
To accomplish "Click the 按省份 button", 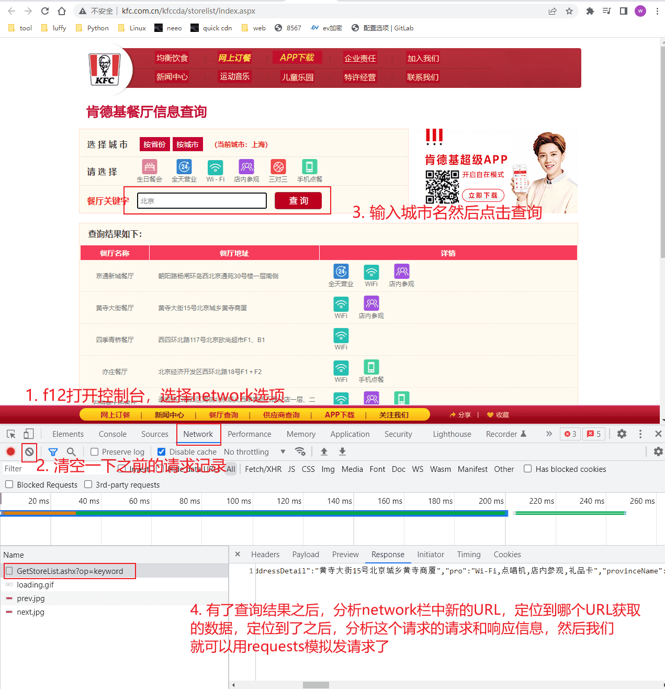I will point(154,144).
